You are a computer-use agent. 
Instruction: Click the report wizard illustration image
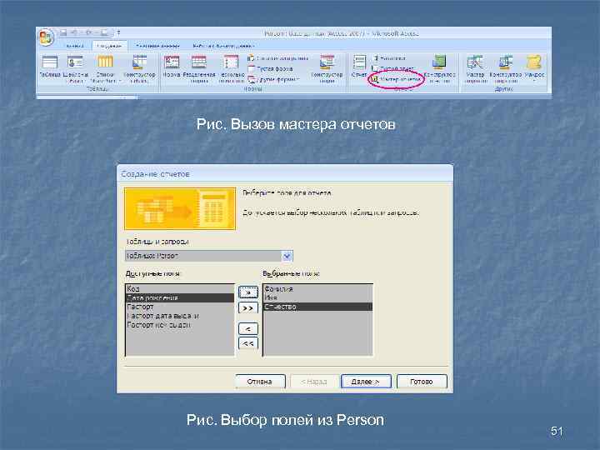[180, 209]
